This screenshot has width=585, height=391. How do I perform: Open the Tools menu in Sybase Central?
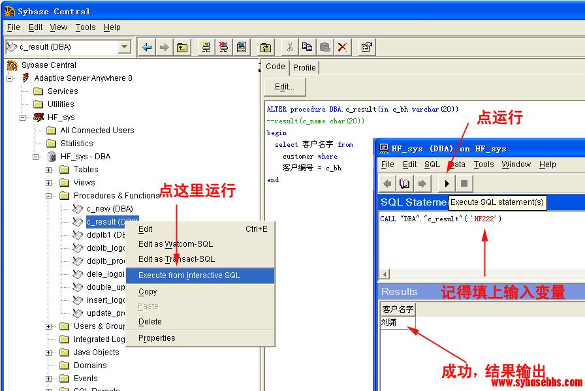point(85,27)
